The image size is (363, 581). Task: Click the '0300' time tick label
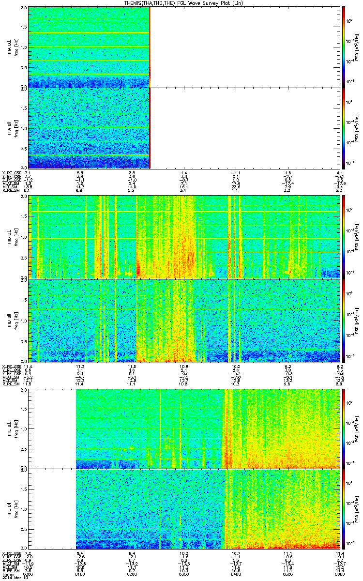tap(184, 574)
